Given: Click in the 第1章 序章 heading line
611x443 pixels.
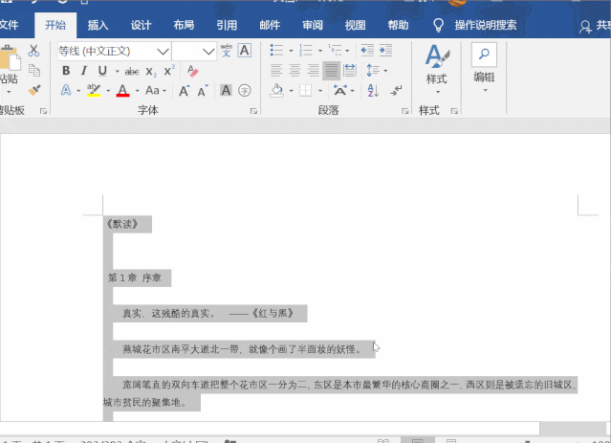Looking at the screenshot, I should coord(135,277).
